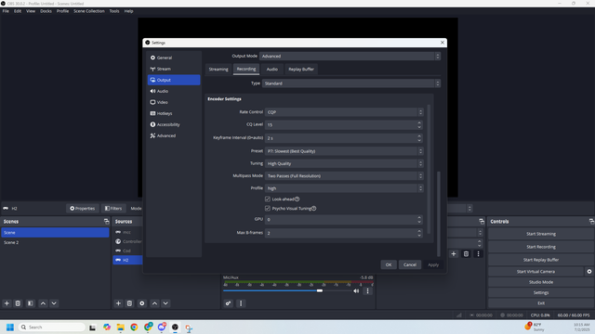Open advanced audio properties gear icon
Screen dimensions: 595x334
click(x=228, y=303)
